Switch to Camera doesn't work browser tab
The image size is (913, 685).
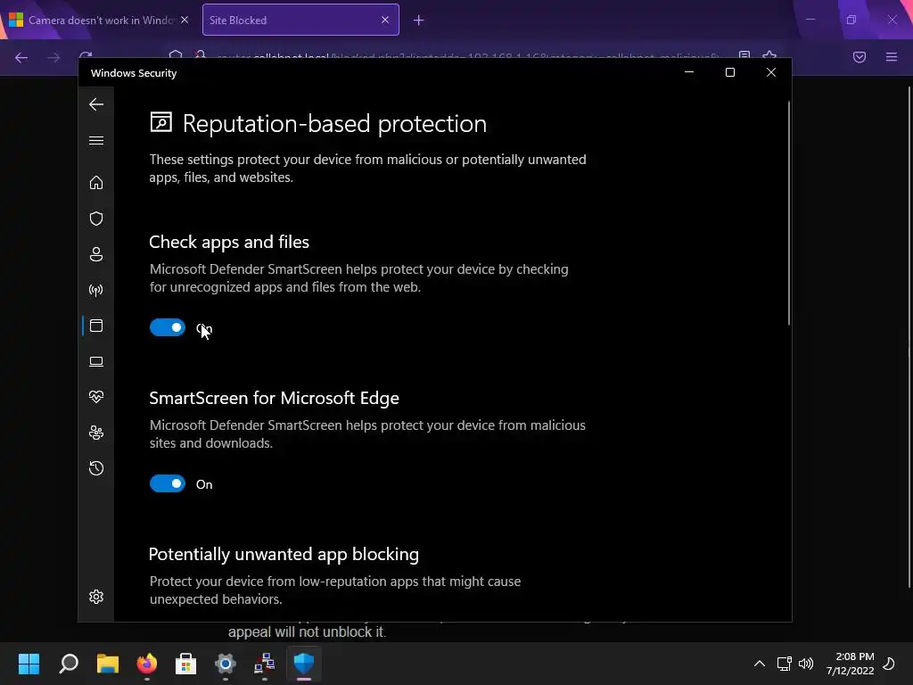coord(99,20)
